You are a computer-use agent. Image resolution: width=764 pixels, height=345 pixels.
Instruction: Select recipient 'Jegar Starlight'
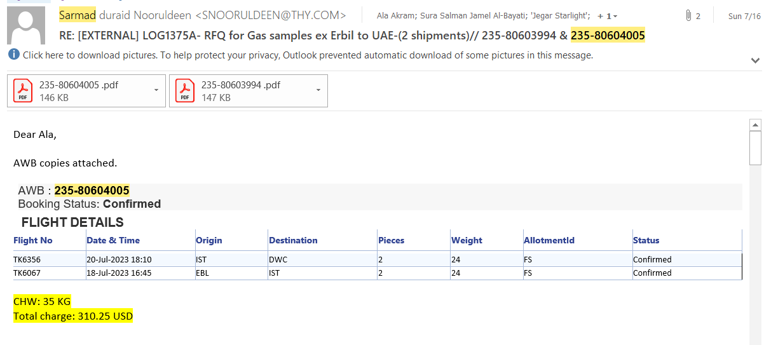tap(559, 16)
